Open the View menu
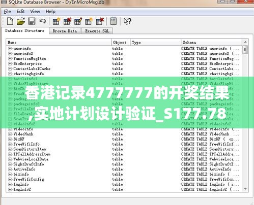 [35, 12]
